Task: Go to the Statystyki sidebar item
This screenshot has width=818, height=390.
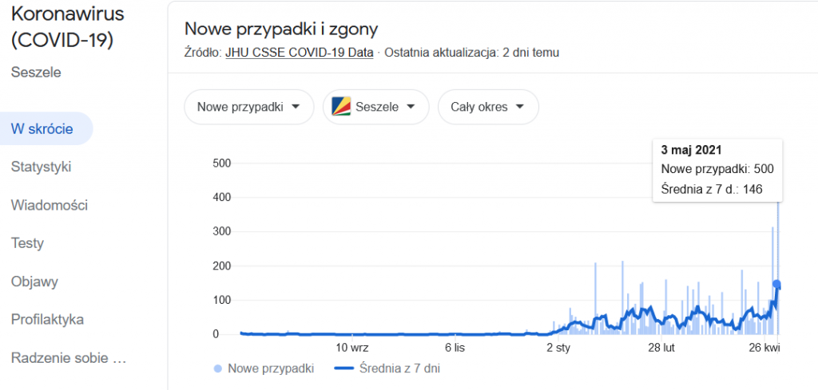Action: (x=42, y=167)
